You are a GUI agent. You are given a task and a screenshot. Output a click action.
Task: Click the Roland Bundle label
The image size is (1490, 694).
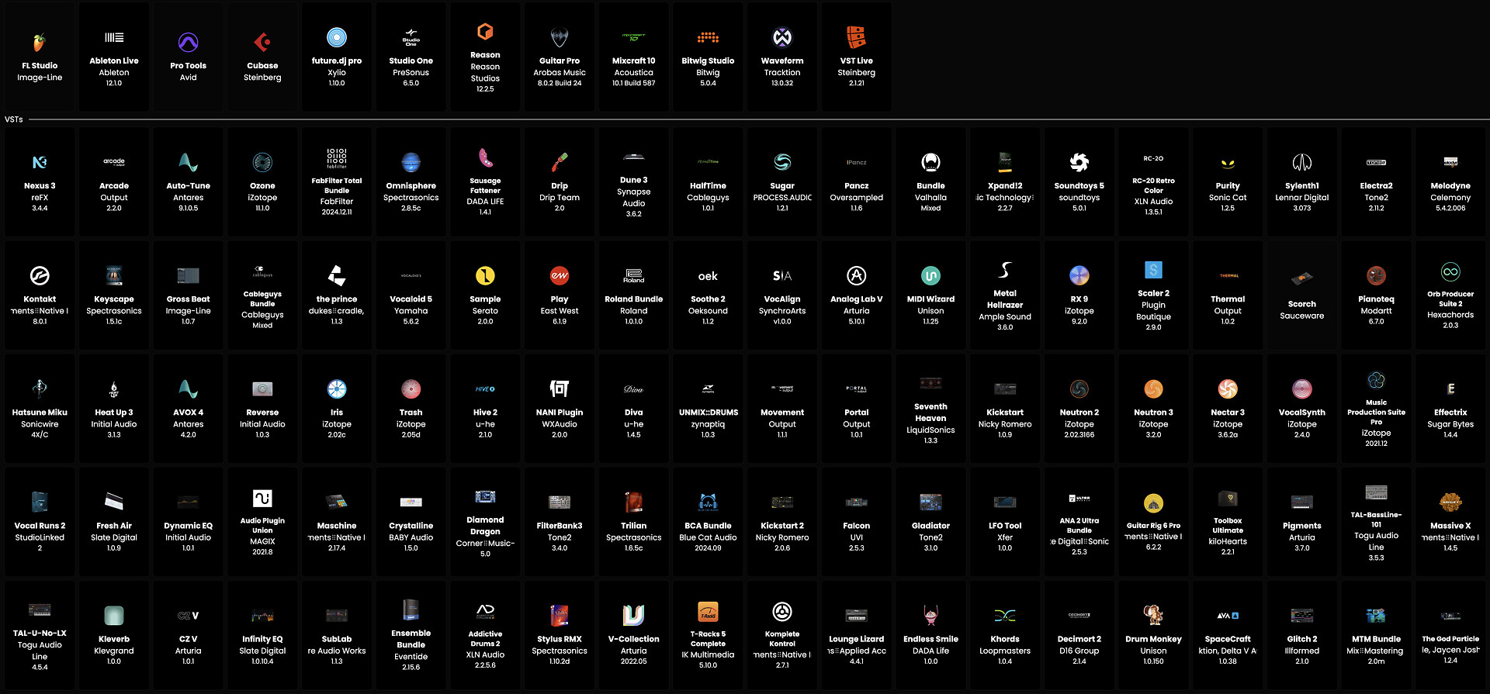[633, 299]
